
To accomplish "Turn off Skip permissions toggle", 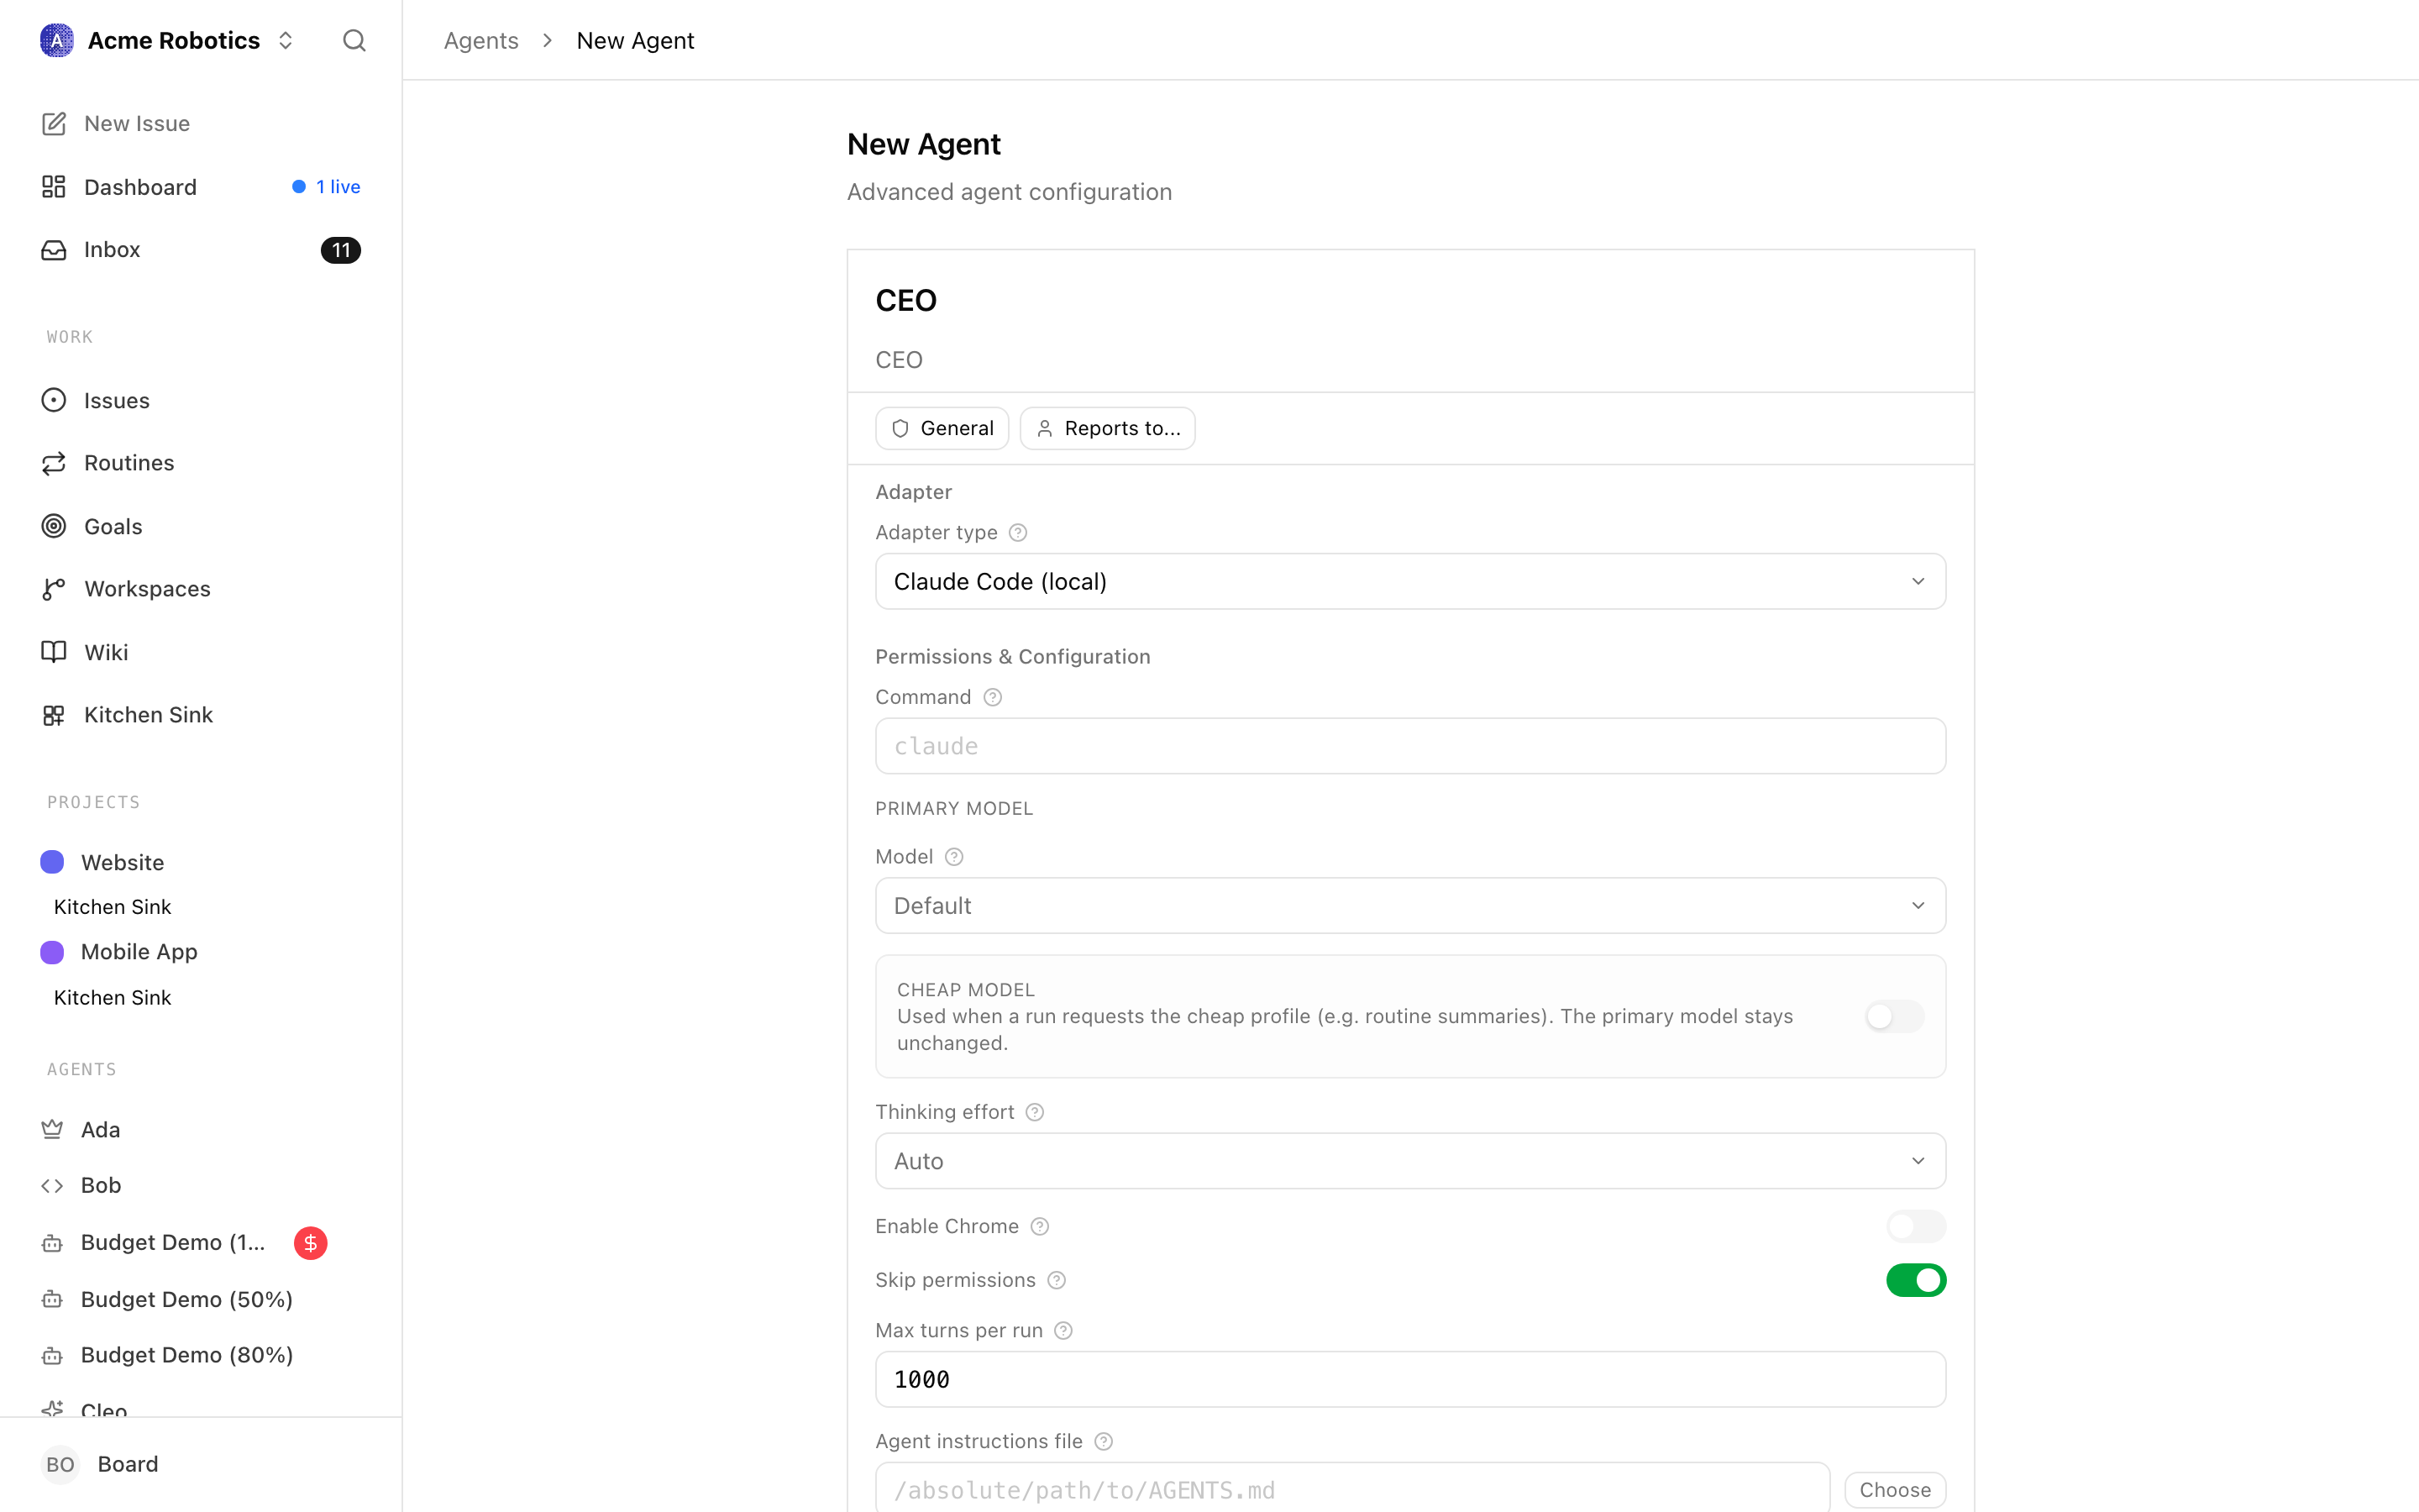I will coord(1916,1280).
